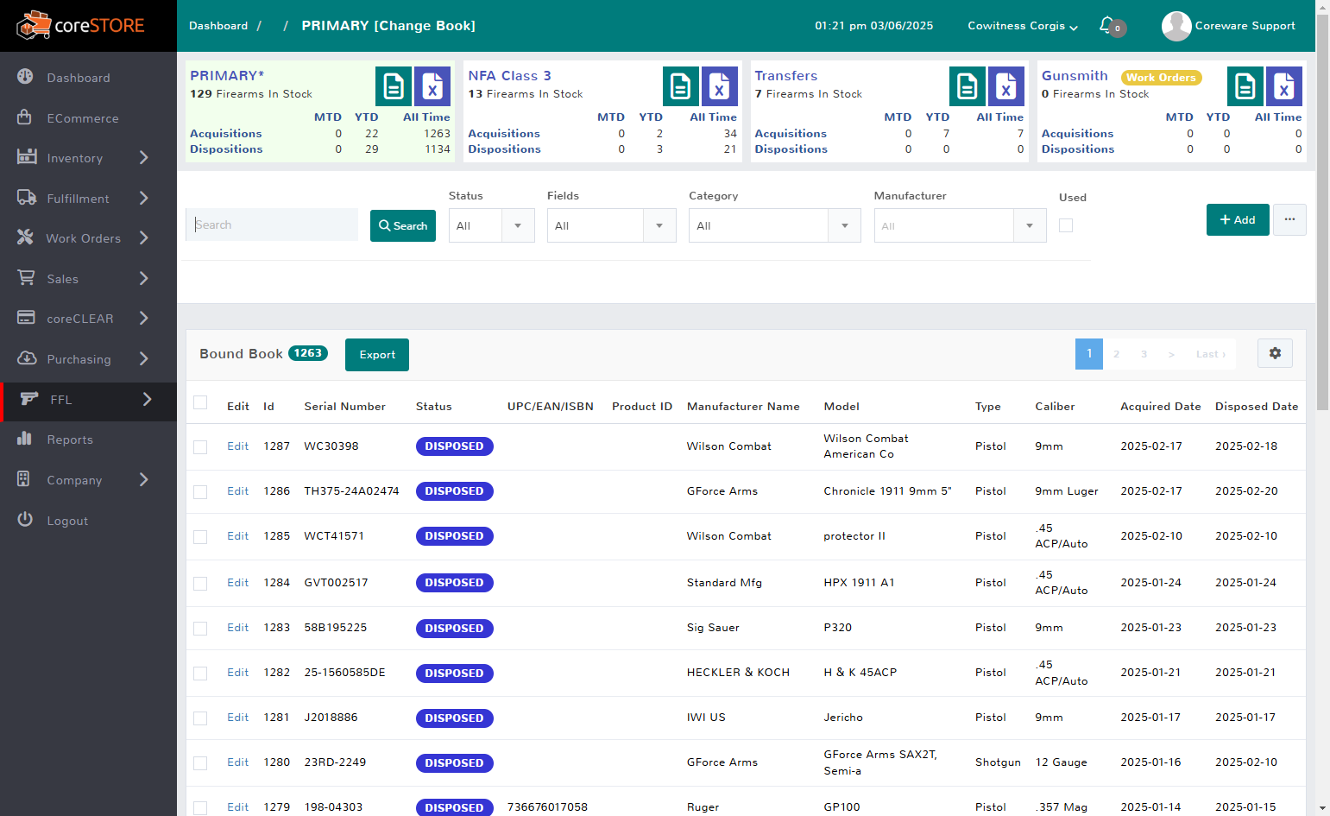Viewport: 1330px width, 816px height.
Task: Expand the FFL submenu chevron
Action: pos(147,399)
